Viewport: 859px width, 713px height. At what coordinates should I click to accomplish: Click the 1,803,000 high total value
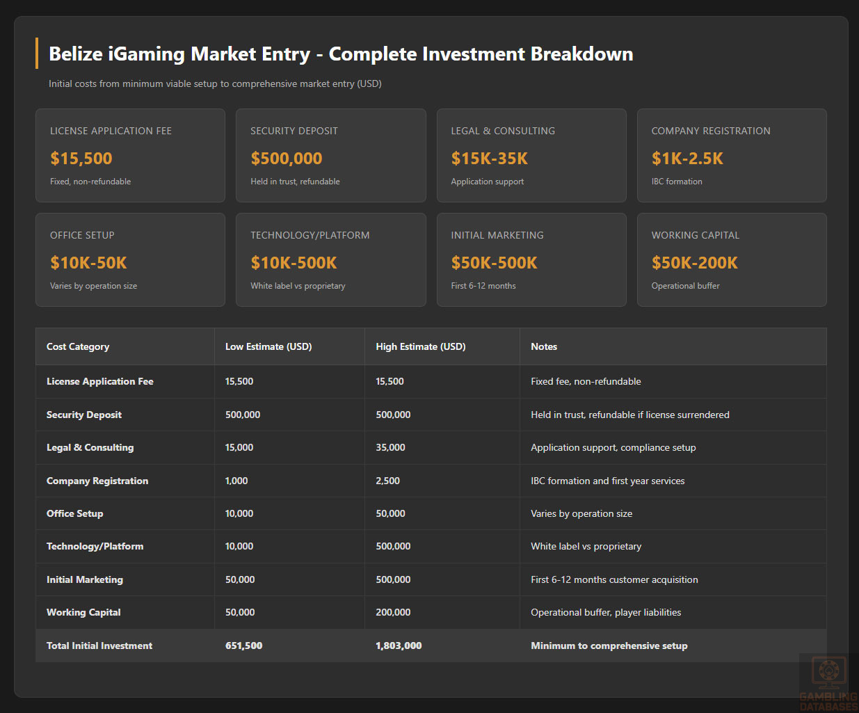399,646
